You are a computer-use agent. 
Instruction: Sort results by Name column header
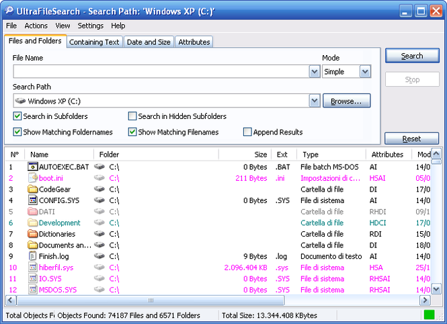pos(59,155)
